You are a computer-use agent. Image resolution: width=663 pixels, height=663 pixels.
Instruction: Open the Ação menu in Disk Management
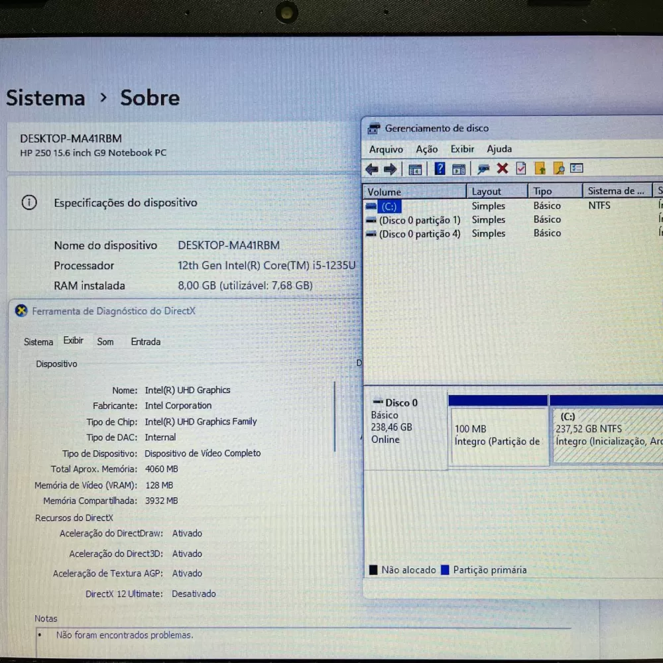426,149
